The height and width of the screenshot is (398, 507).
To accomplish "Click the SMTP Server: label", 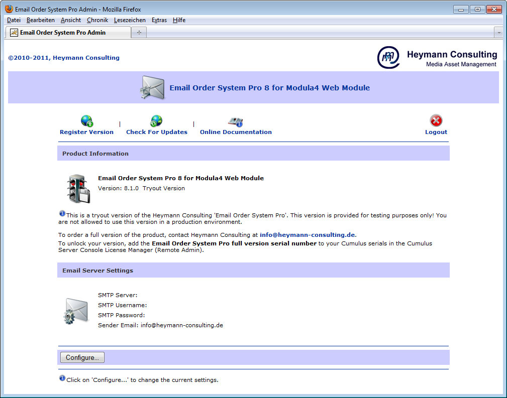I will 118,295.
